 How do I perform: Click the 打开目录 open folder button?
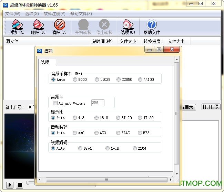pos(211,107)
